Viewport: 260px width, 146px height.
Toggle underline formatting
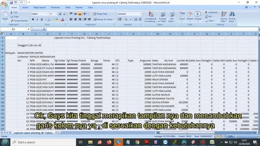42,19
